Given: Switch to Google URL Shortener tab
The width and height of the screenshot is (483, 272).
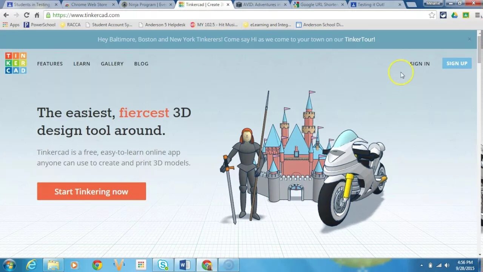Looking at the screenshot, I should pos(319,5).
